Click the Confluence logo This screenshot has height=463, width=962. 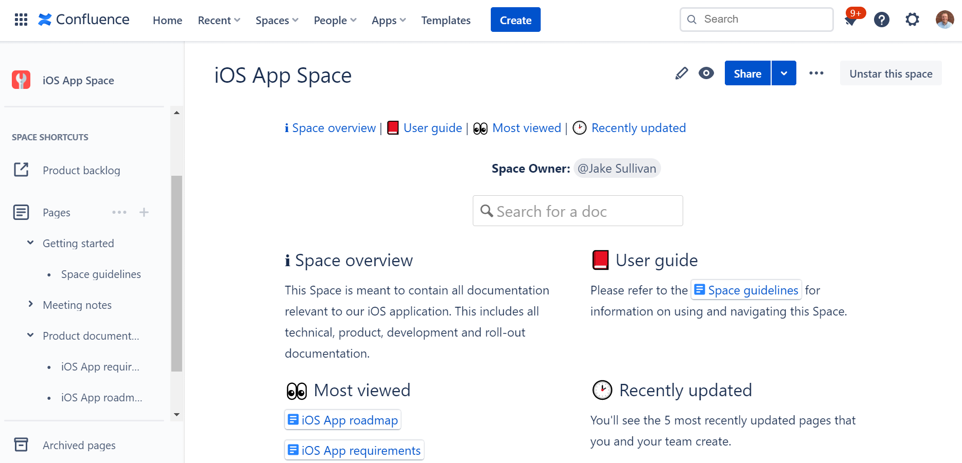[x=84, y=20]
